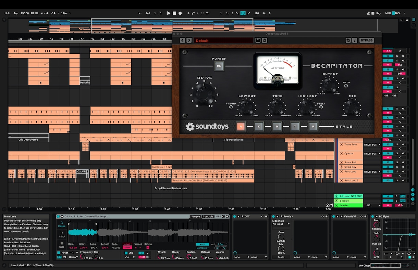Screen dimensions: 418x270
Task: Disable the Loop switch in the sampler
Action: click(x=127, y=244)
